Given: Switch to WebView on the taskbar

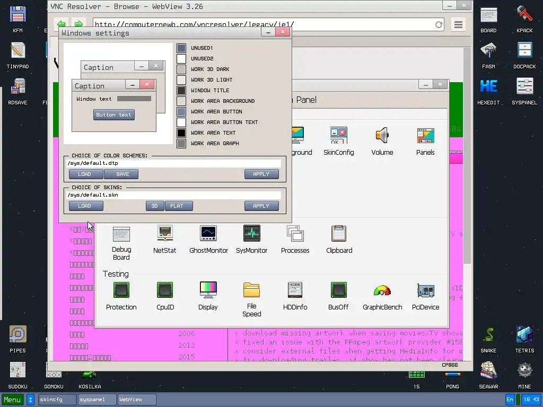Looking at the screenshot, I should [137, 400].
